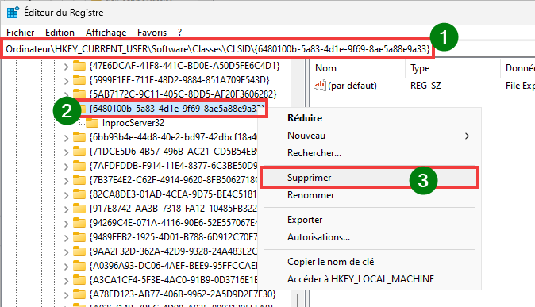The width and height of the screenshot is (535, 307).
Task: Expand the {6bb93b4e-44d8-40e2...} key
Action: pos(66,137)
